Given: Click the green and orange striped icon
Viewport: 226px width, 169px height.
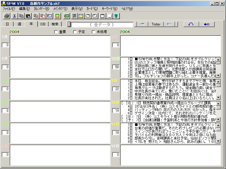Looking at the screenshot, I should point(57,16).
